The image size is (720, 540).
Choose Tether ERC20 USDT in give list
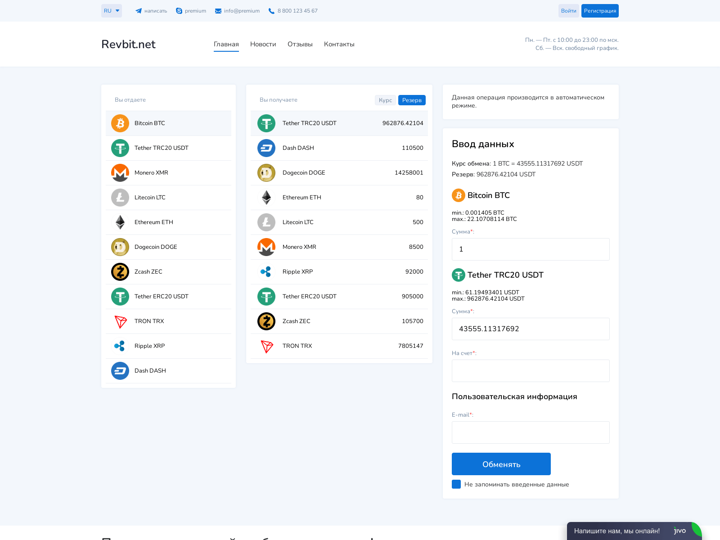point(168,297)
